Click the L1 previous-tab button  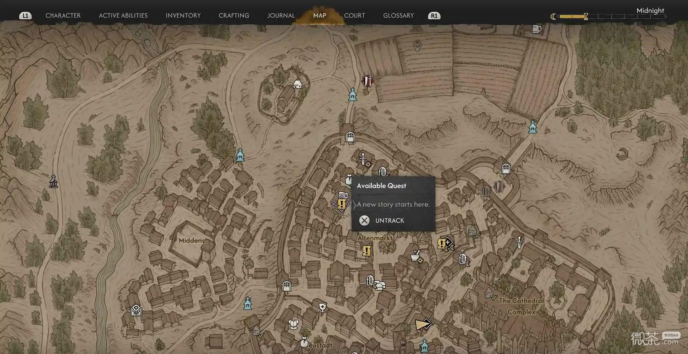click(x=25, y=16)
